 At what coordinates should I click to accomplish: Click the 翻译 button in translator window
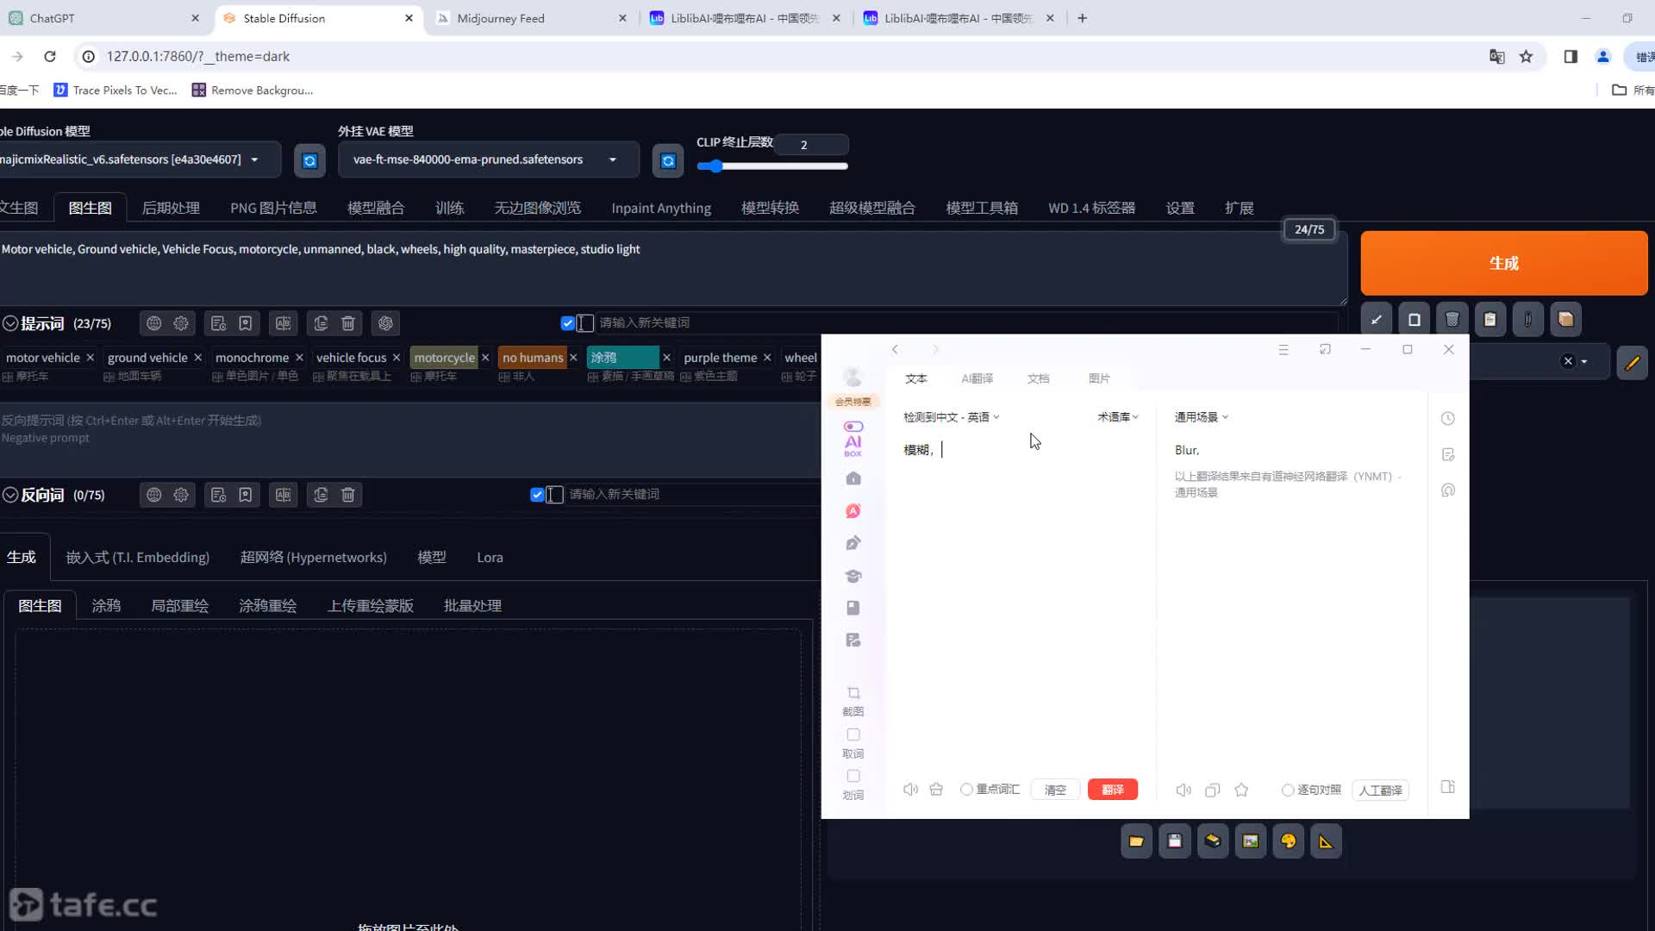(1113, 790)
